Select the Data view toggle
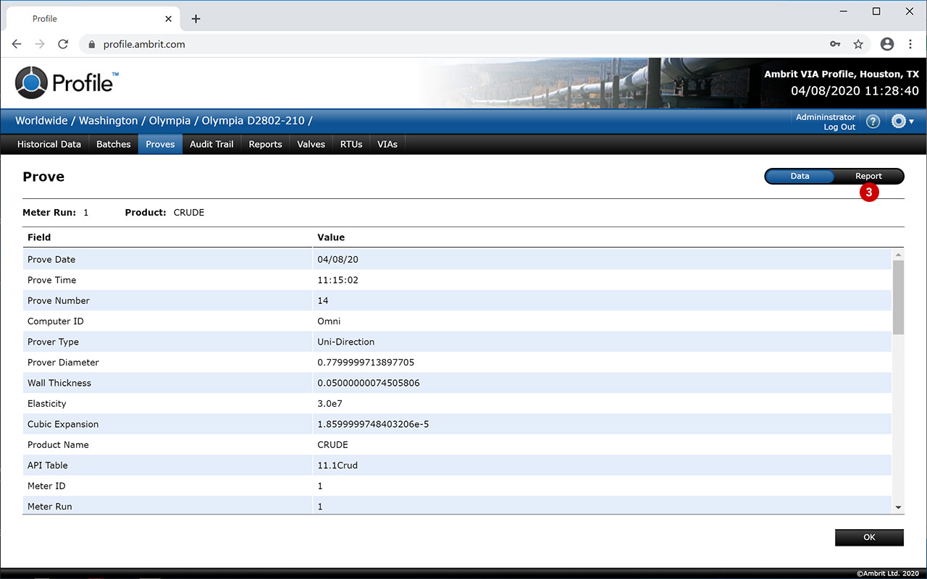Image resolution: width=927 pixels, height=579 pixels. [800, 176]
